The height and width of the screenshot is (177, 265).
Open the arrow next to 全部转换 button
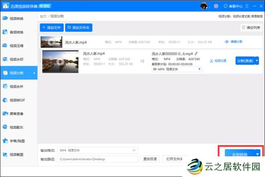click(257, 154)
